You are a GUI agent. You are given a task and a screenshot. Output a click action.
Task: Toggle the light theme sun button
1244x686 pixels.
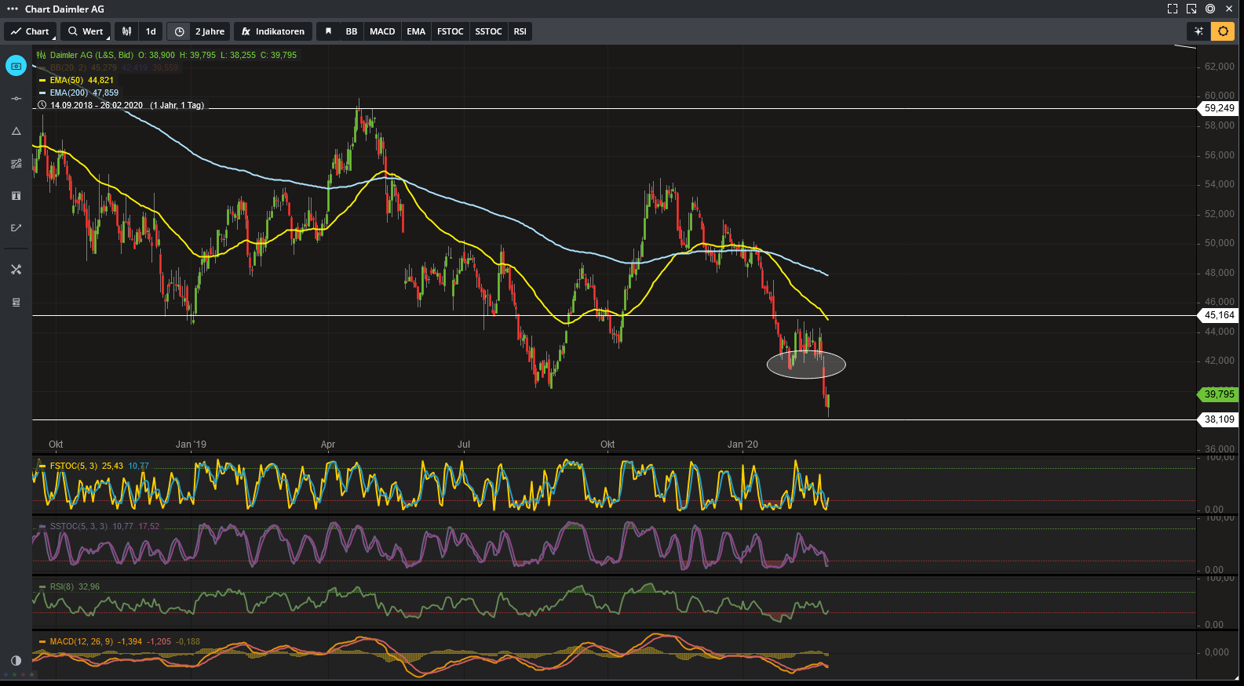[x=1222, y=31]
